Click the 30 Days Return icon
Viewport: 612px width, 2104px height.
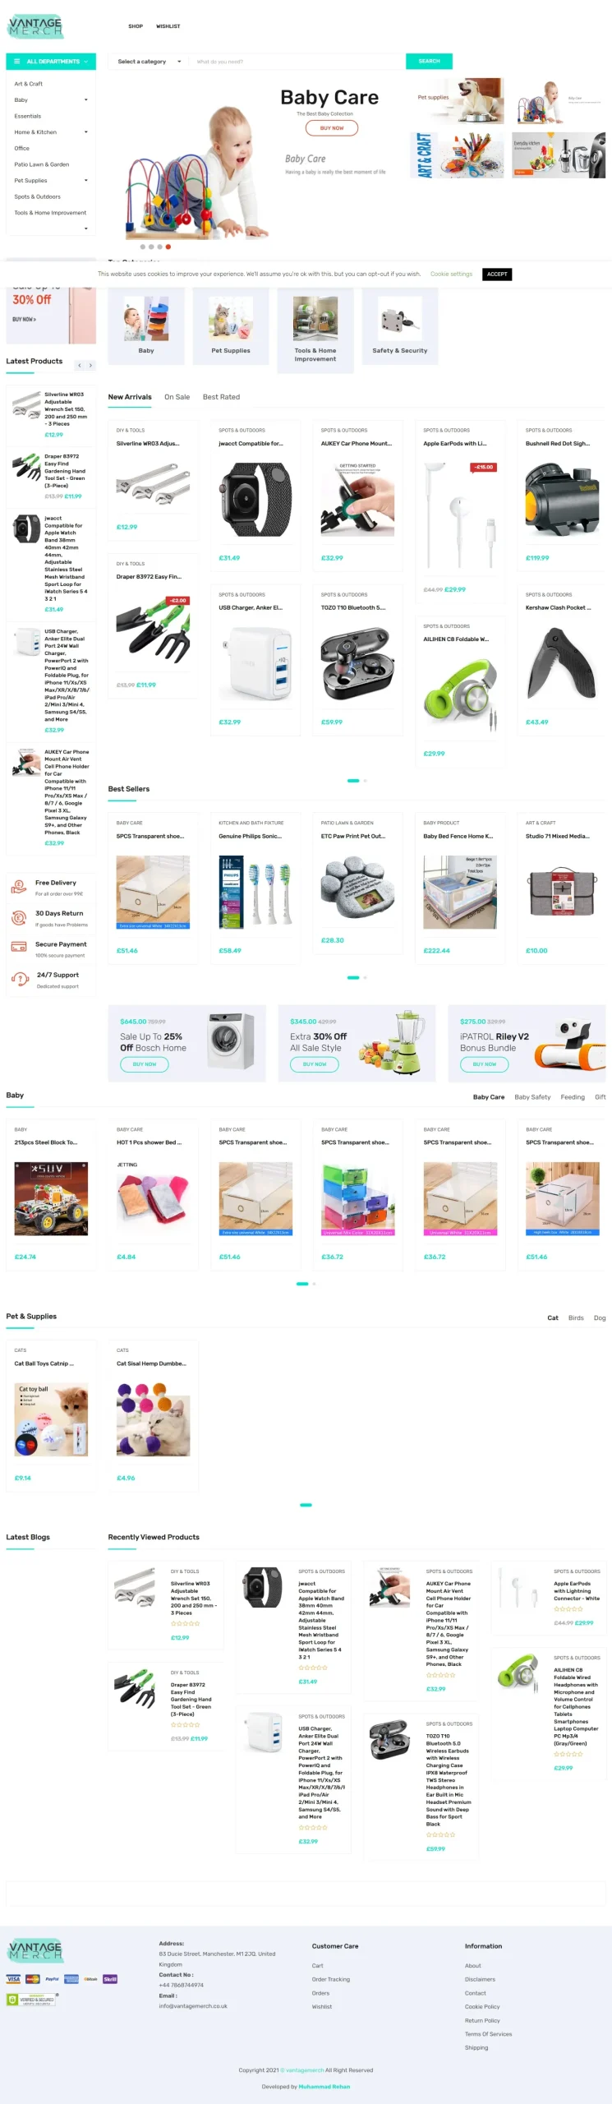pyautogui.click(x=18, y=918)
